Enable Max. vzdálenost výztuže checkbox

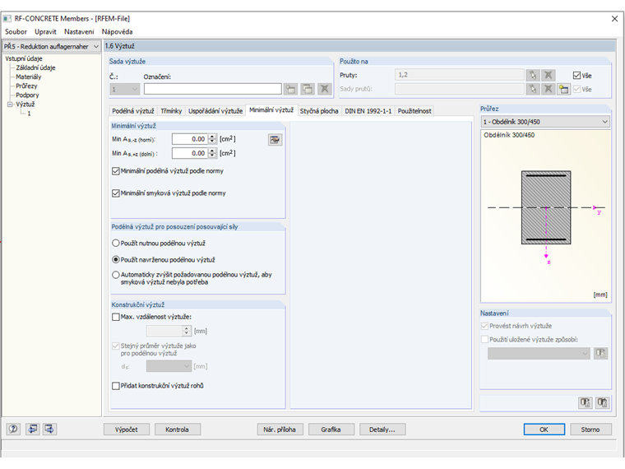116,317
